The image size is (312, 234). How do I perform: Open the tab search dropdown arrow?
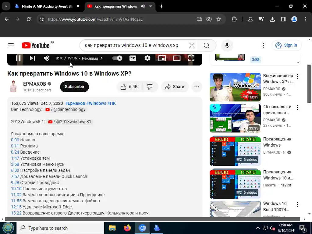pos(6,6)
